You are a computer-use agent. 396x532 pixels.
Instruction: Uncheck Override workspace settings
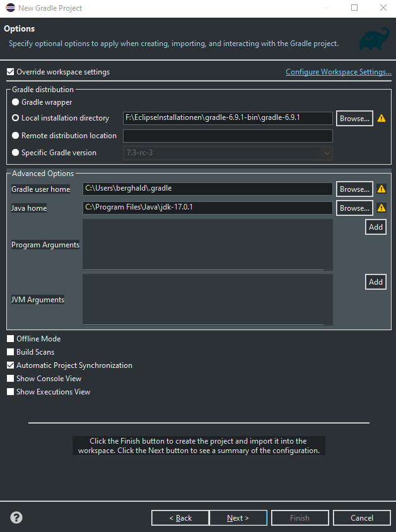11,72
